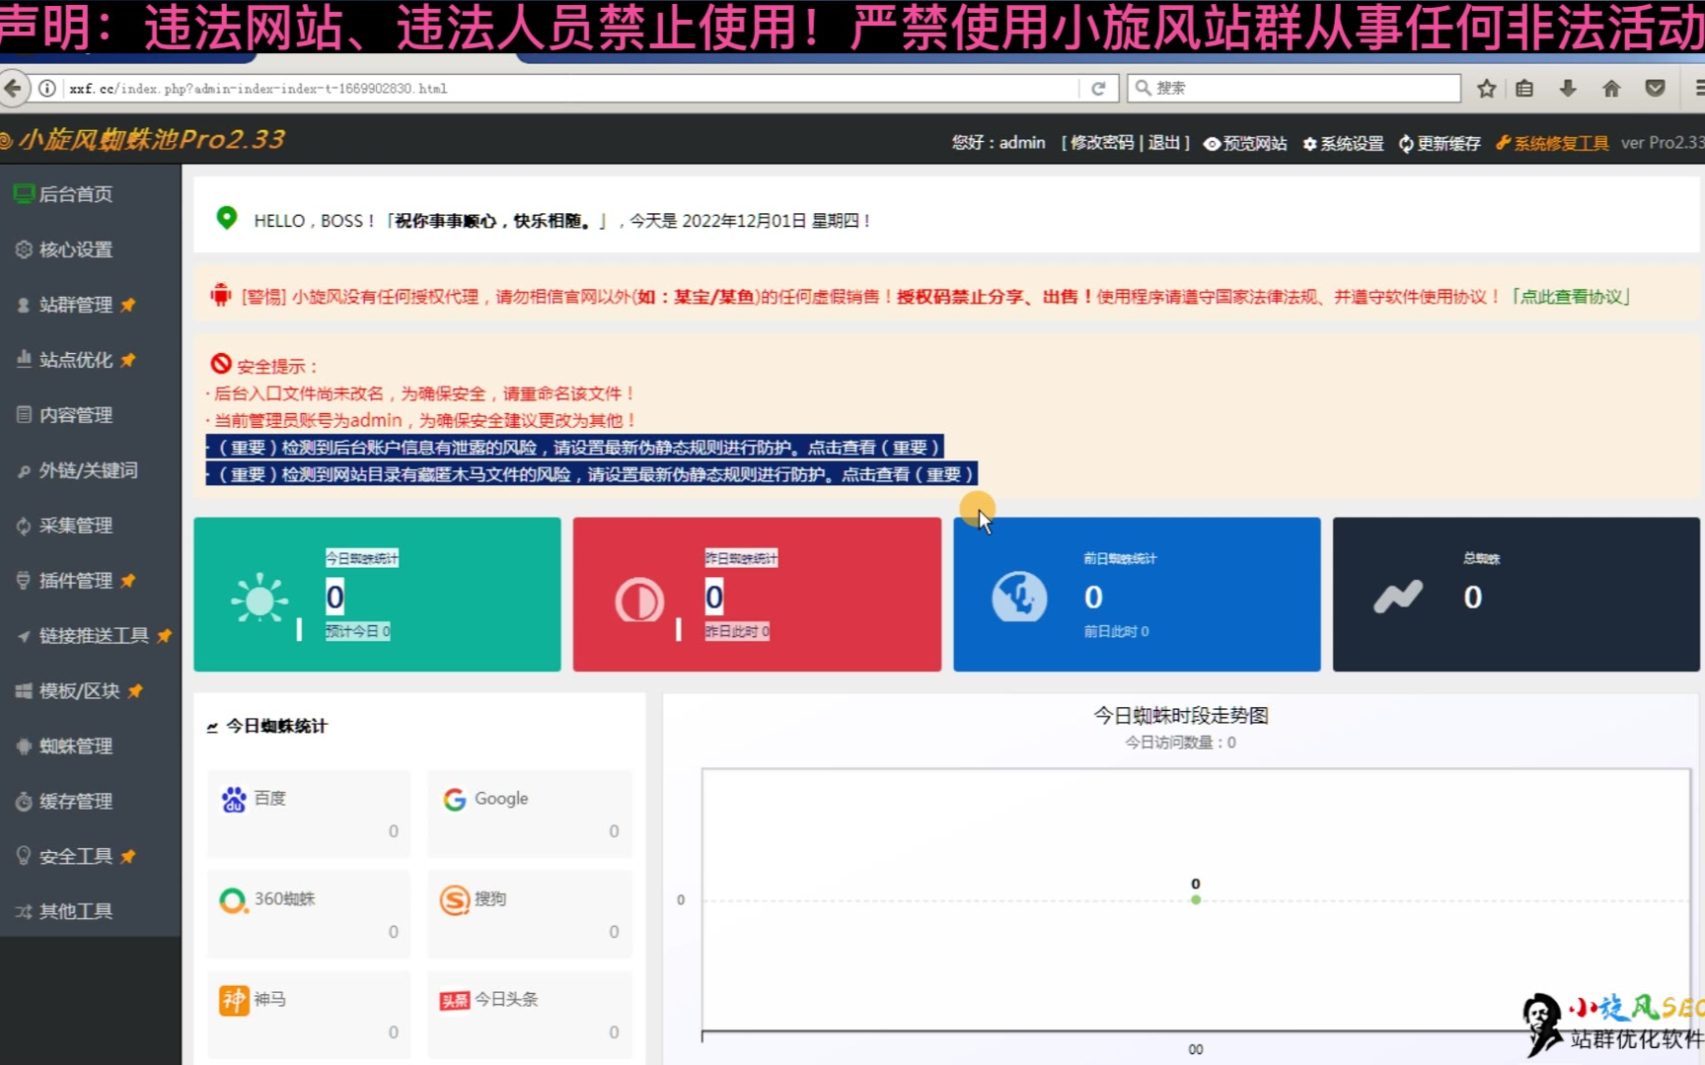Screen dimensions: 1705x1065
Task: Expand the 站点优化 sidebar section
Action: [76, 360]
